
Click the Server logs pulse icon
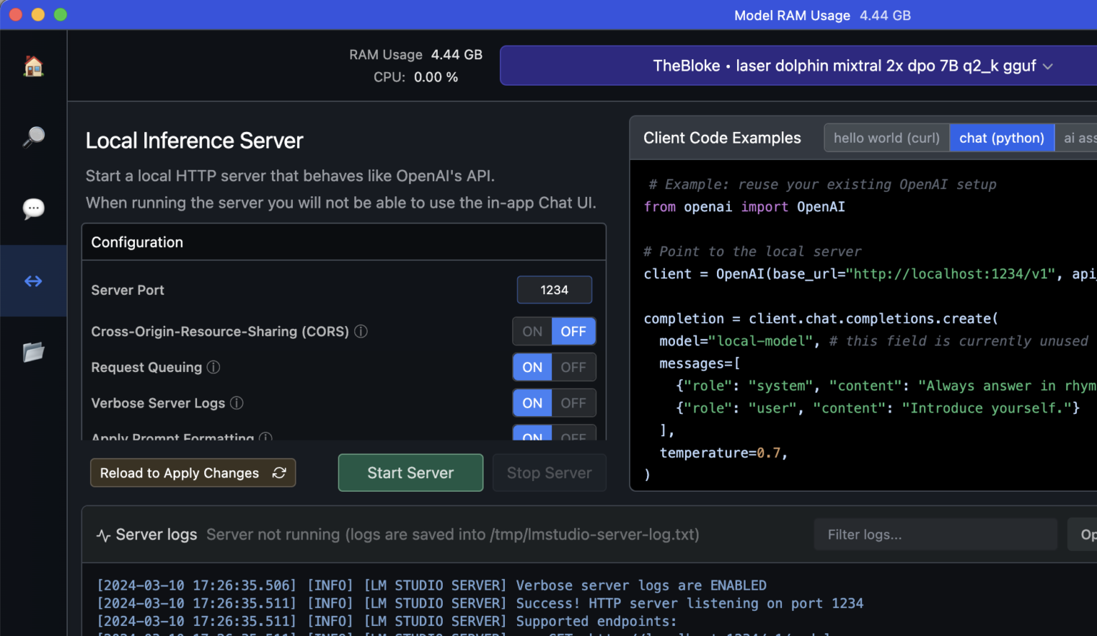[104, 535]
